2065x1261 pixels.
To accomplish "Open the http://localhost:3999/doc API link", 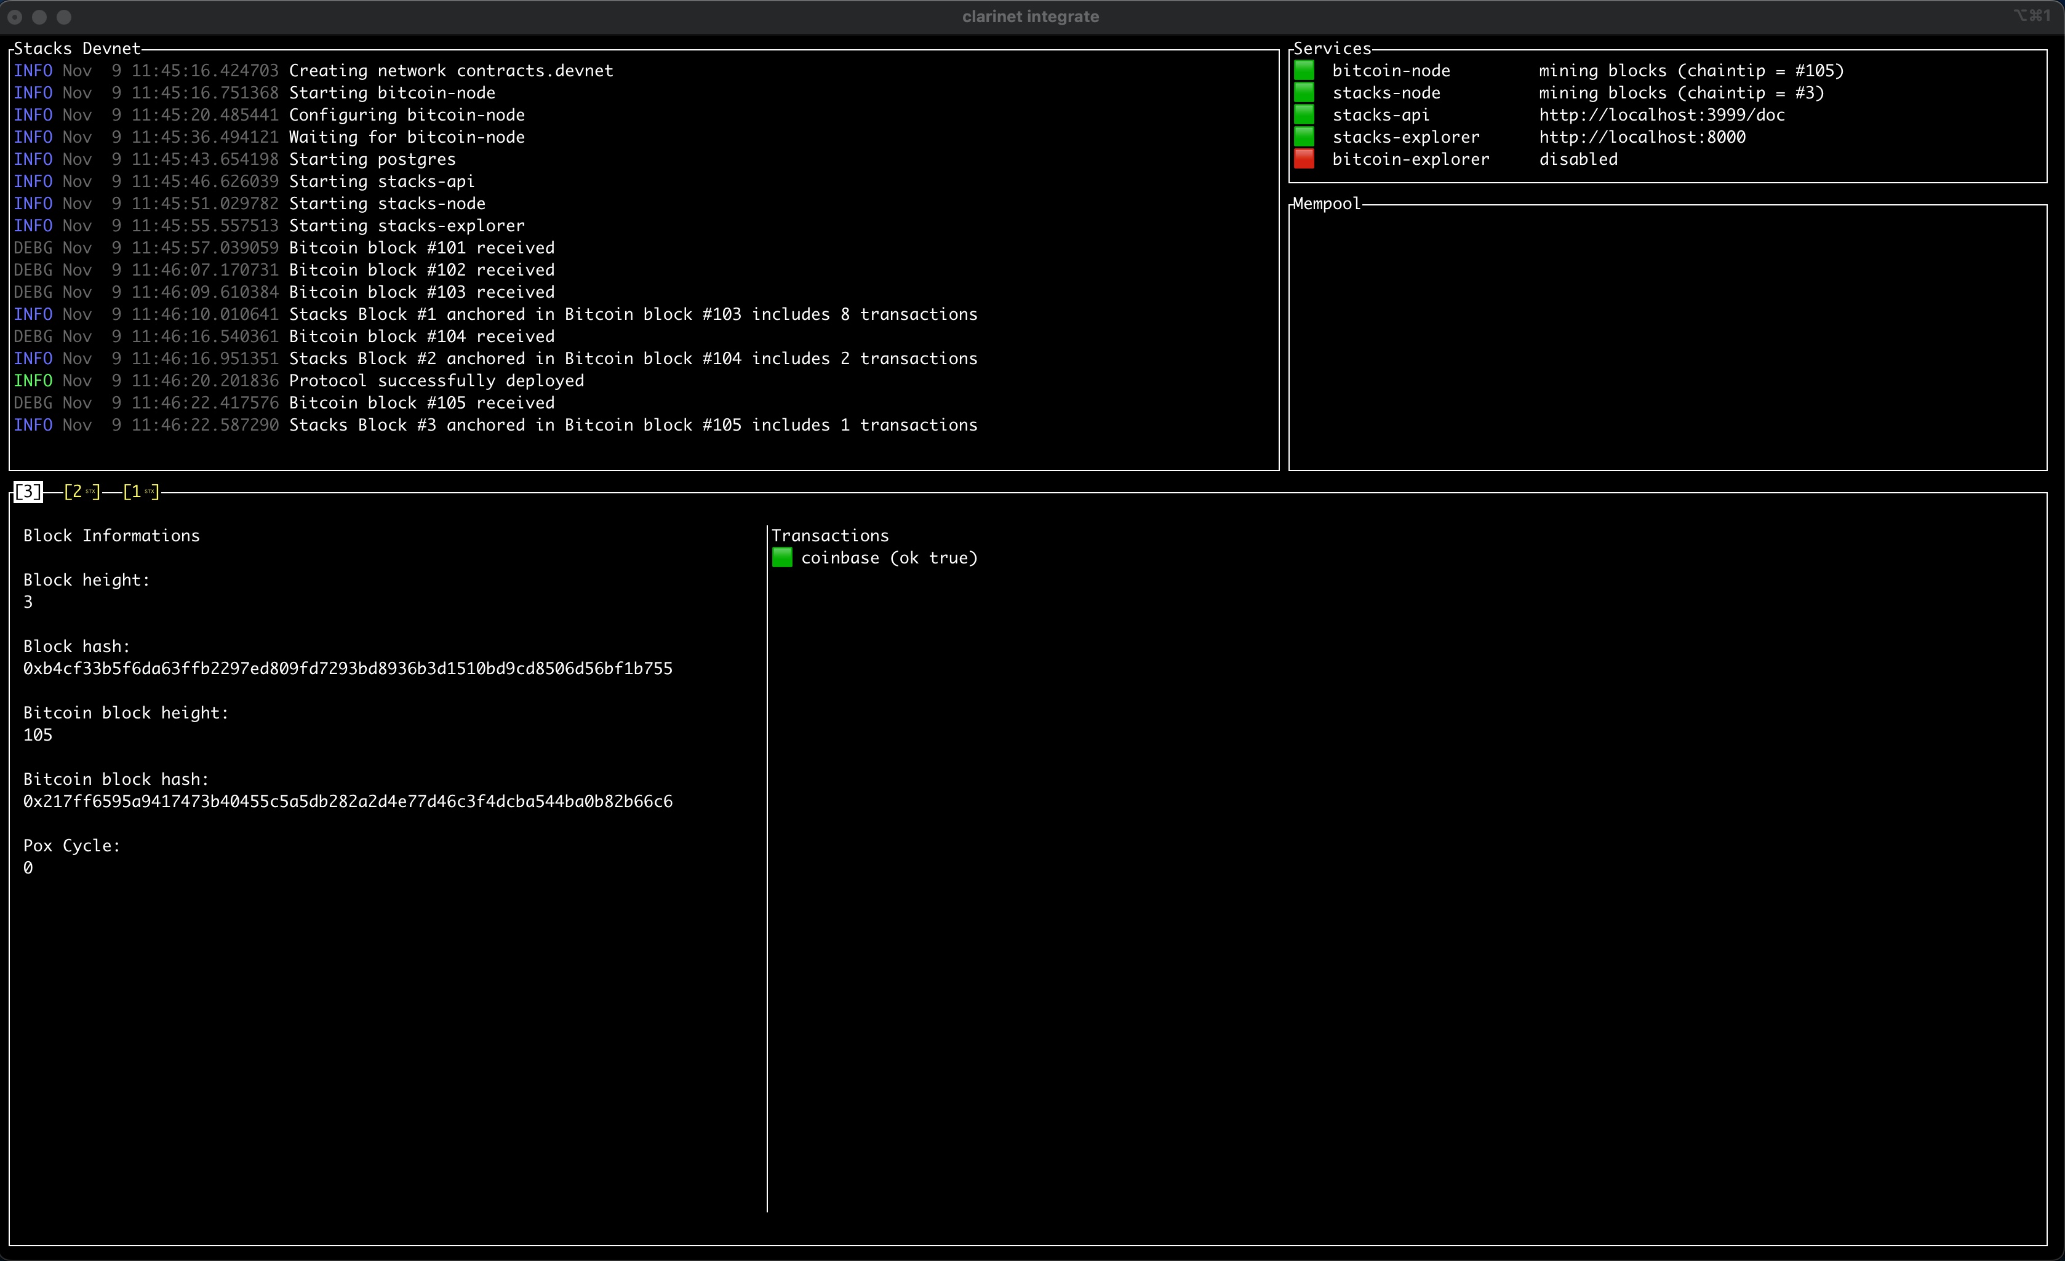I will (1661, 115).
